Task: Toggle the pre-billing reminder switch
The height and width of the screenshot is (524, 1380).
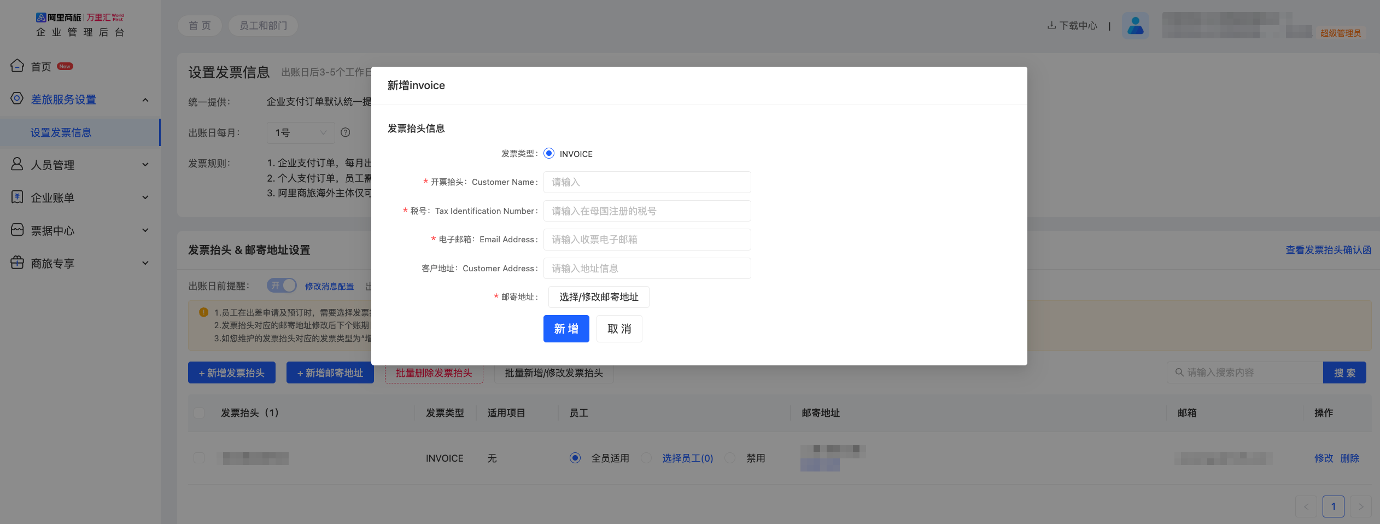Action: tap(282, 286)
